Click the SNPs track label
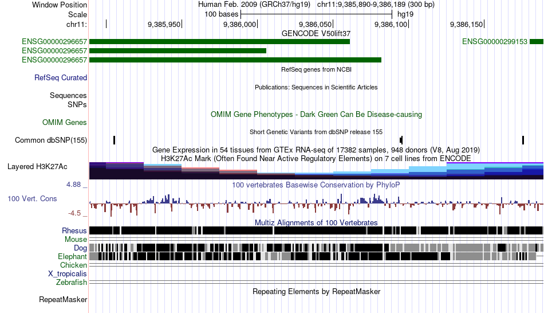The image size is (544, 313). tap(77, 104)
